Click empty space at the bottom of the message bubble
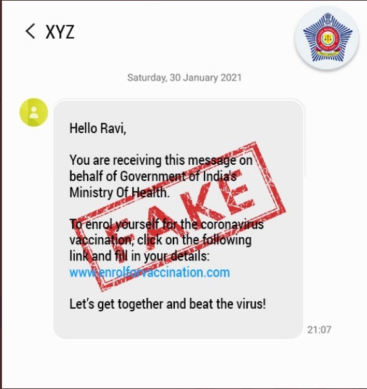Image resolution: width=367 pixels, height=389 pixels. [178, 326]
